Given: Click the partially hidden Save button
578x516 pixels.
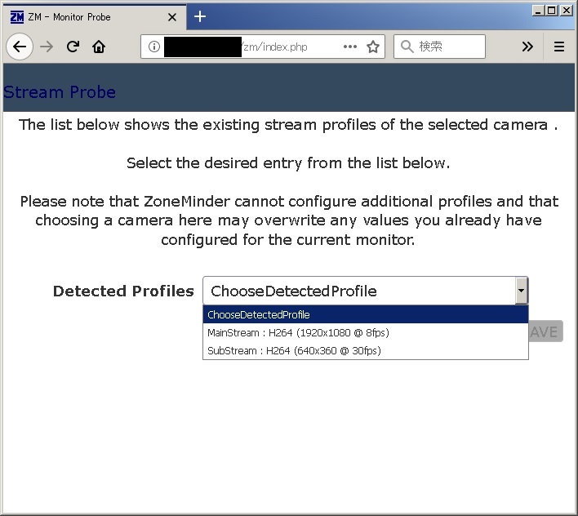Looking at the screenshot, I should (545, 331).
